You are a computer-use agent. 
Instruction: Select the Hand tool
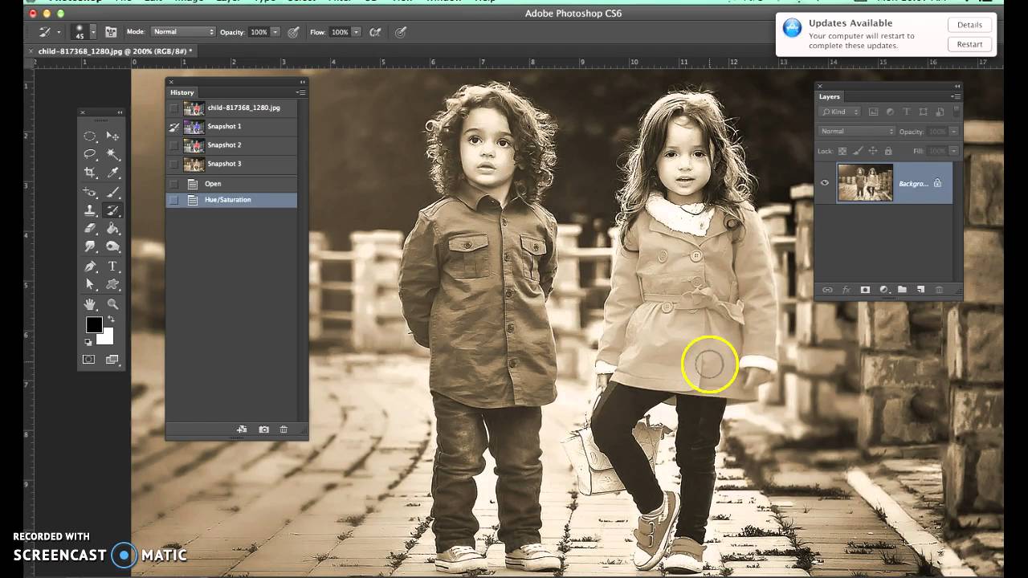pyautogui.click(x=90, y=304)
